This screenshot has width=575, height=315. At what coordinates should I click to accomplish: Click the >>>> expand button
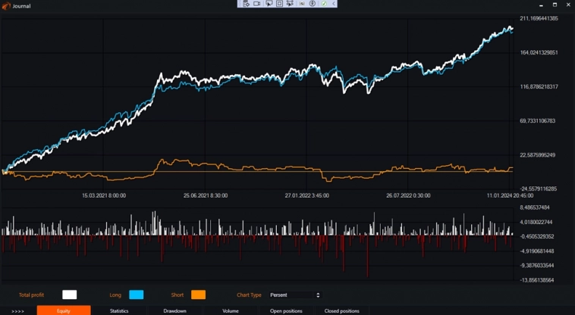click(x=17, y=310)
